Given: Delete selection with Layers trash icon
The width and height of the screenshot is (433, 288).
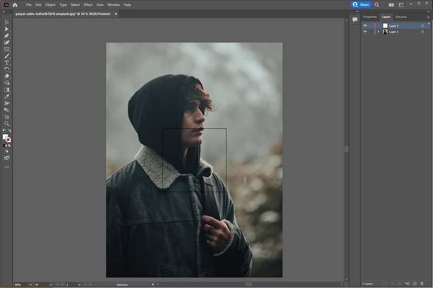Looking at the screenshot, I should [422, 284].
